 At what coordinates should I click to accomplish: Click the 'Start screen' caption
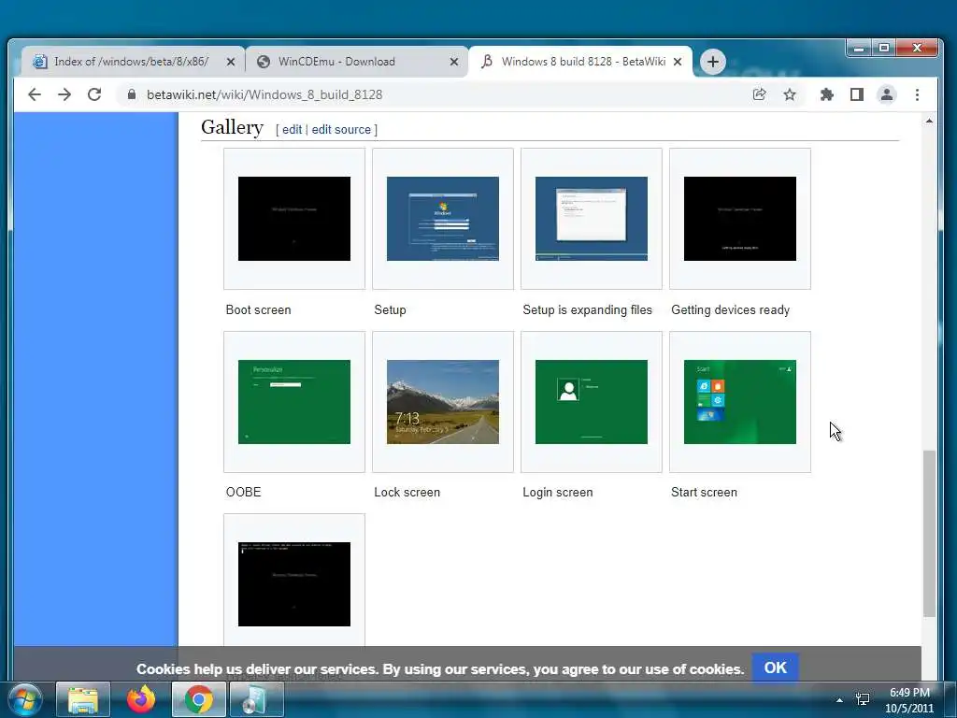pos(704,492)
